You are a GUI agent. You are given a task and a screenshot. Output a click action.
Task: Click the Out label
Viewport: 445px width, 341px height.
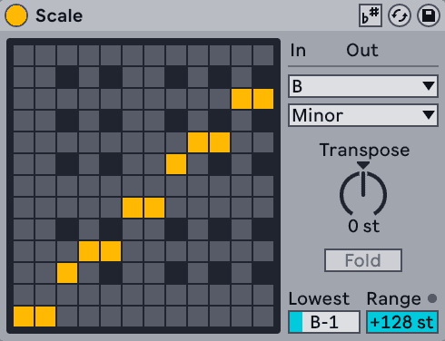pyautogui.click(x=362, y=50)
